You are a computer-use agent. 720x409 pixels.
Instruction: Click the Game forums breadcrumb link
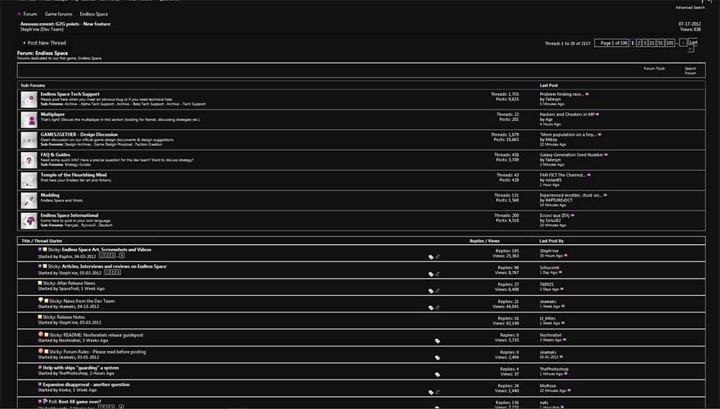click(x=58, y=14)
